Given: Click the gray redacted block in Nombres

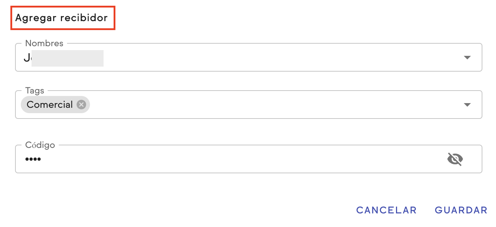Looking at the screenshot, I should pyautogui.click(x=67, y=58).
